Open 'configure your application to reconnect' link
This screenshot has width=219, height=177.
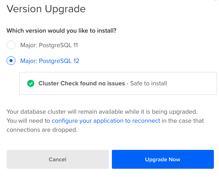tap(106, 121)
